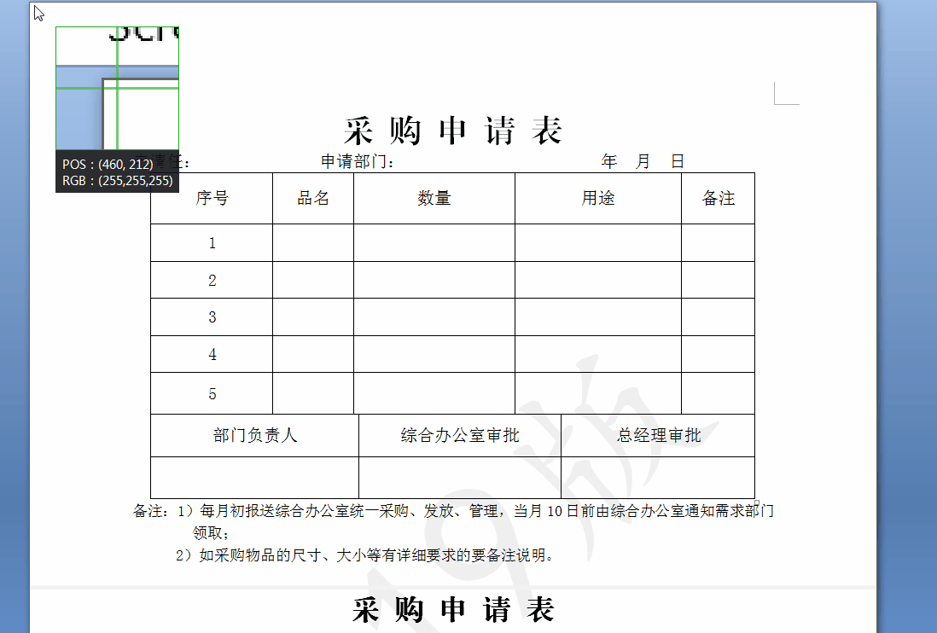The height and width of the screenshot is (633, 937).
Task: Select the 品名 header cell
Action: pyautogui.click(x=313, y=198)
